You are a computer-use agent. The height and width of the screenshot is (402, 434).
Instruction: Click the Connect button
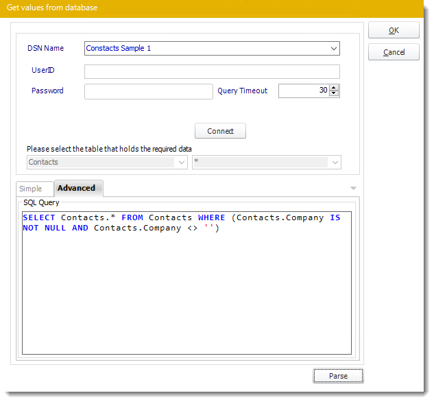(220, 130)
